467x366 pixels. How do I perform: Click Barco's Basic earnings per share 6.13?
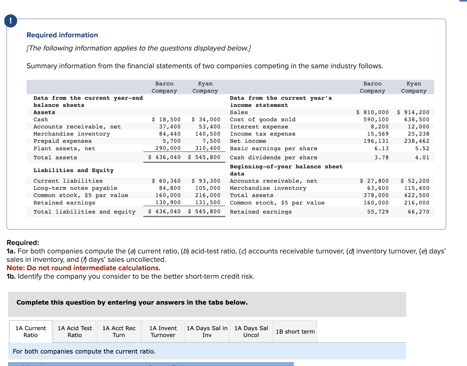tap(382, 148)
